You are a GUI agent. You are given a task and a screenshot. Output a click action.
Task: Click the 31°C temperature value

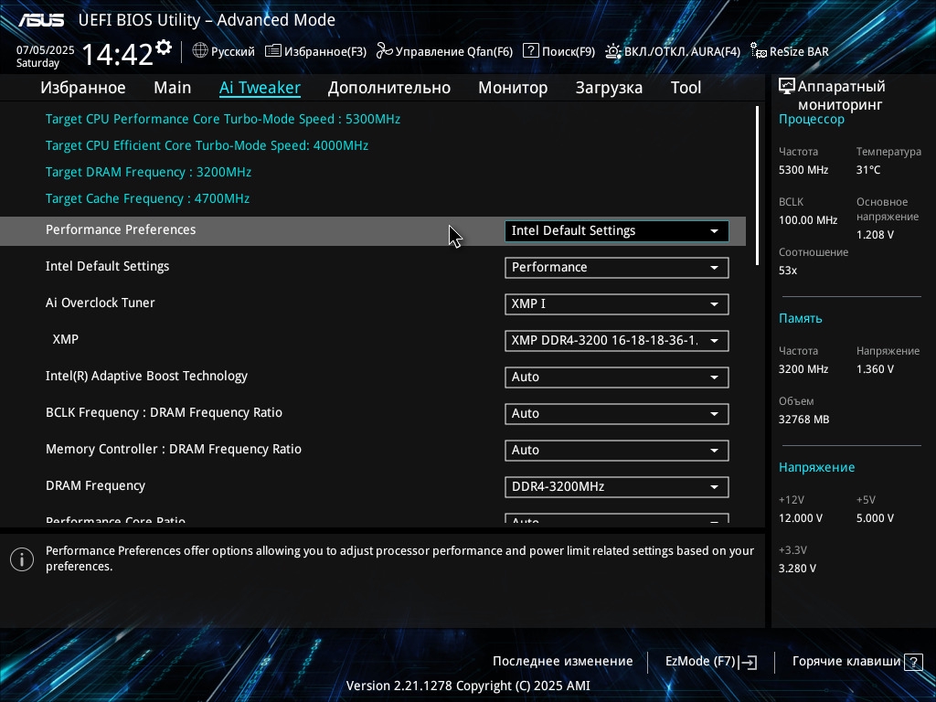tap(868, 170)
